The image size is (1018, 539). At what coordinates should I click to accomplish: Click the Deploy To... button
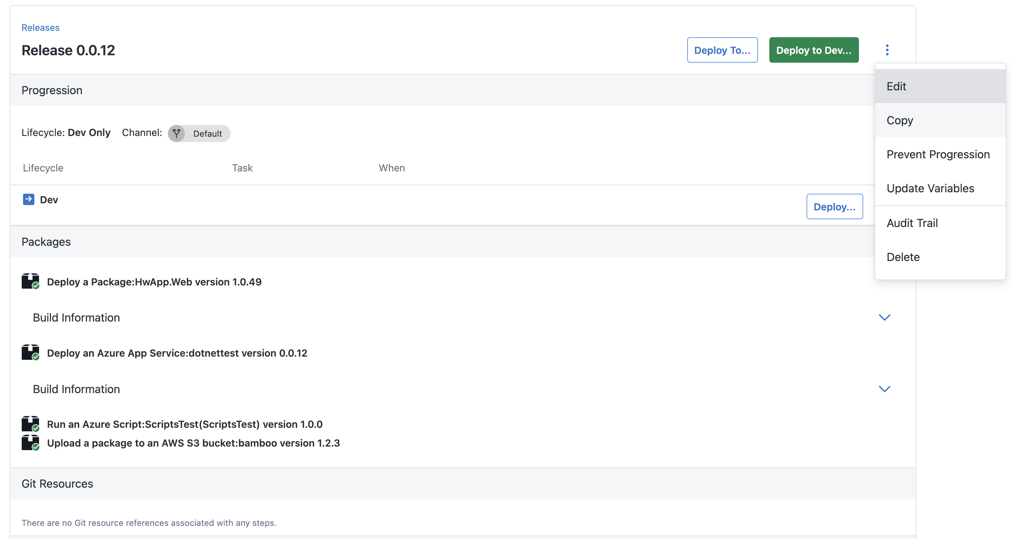coord(722,50)
